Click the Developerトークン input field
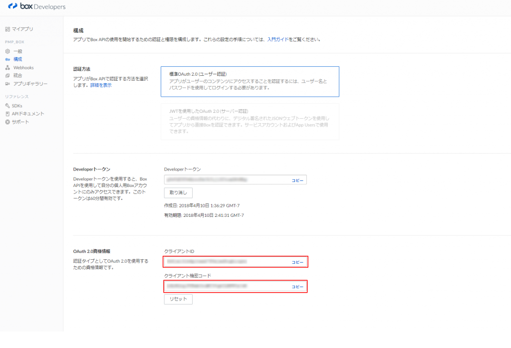 click(236, 179)
